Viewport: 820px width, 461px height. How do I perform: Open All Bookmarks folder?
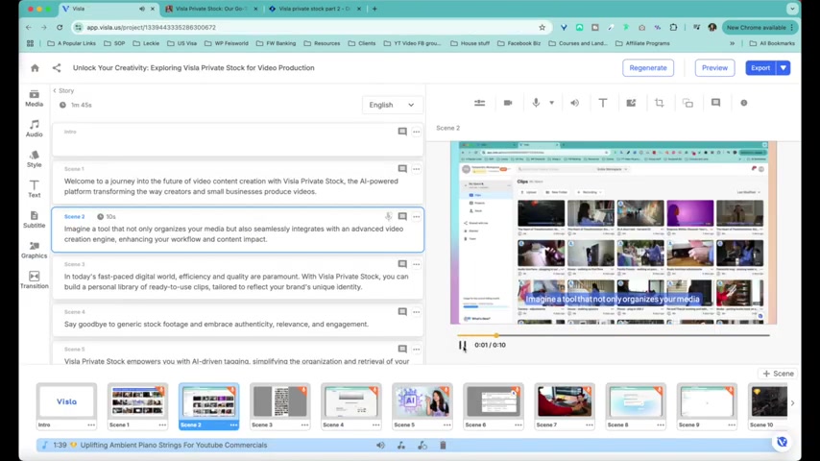(772, 43)
